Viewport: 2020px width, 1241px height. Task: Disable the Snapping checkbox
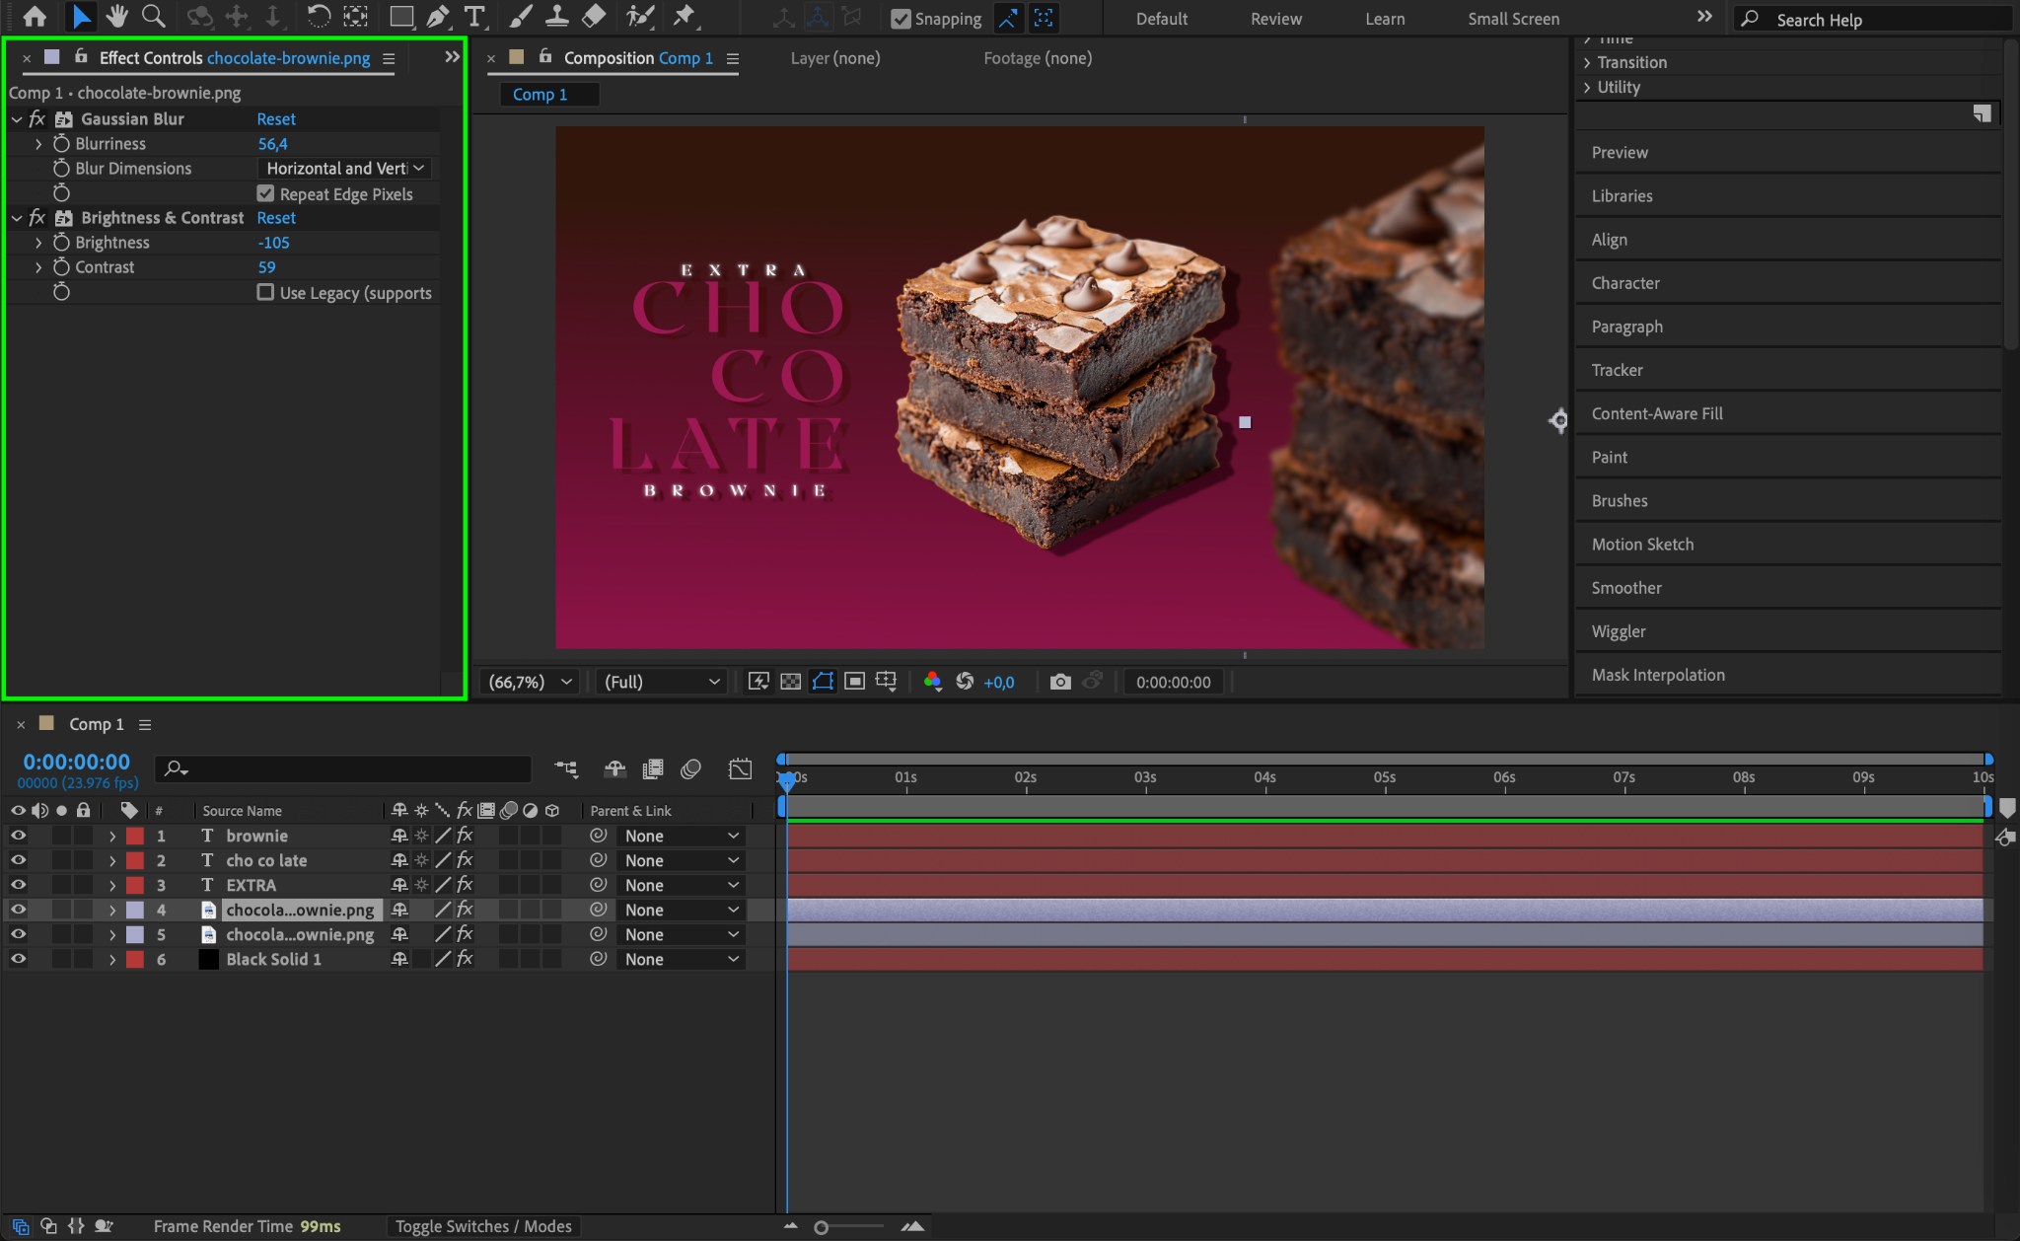901,19
